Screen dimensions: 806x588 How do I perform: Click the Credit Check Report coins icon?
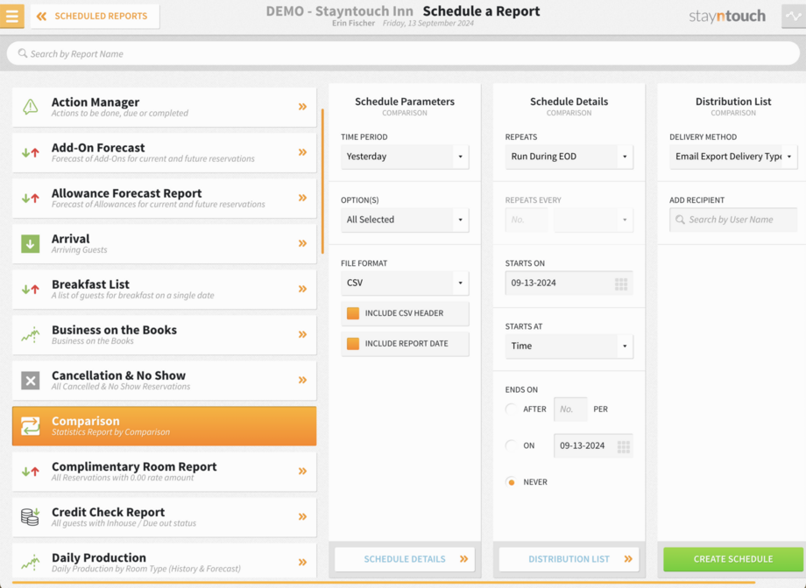tap(31, 517)
